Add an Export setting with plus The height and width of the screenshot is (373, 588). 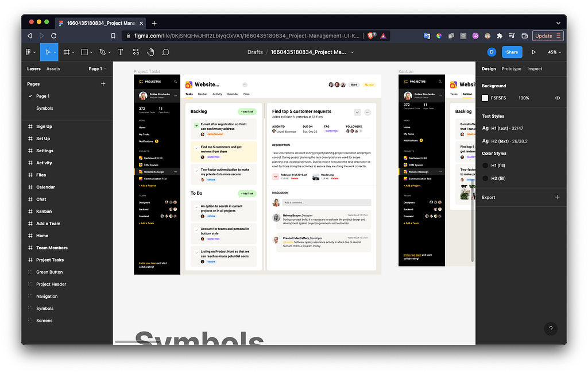[557, 197]
